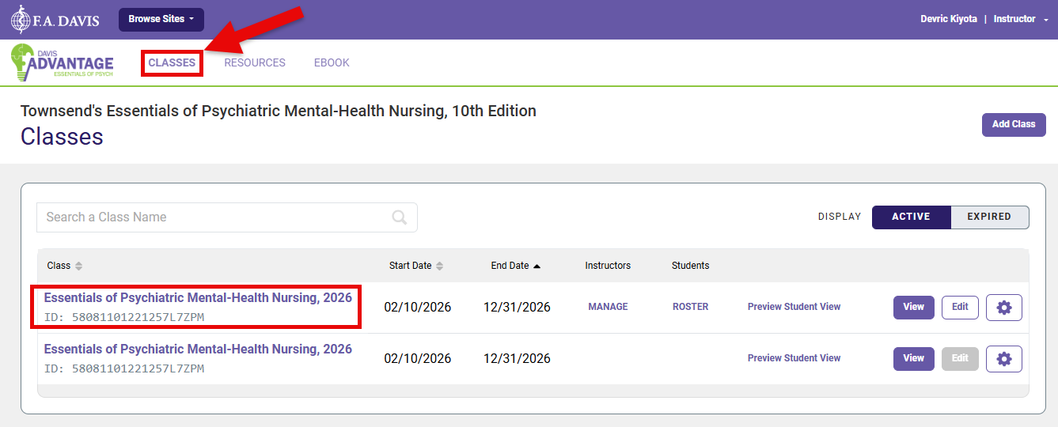Screen dimensions: 1058x427
Task: Click the Davis Advantage lightbulb logo
Action: pyautogui.click(x=62, y=62)
